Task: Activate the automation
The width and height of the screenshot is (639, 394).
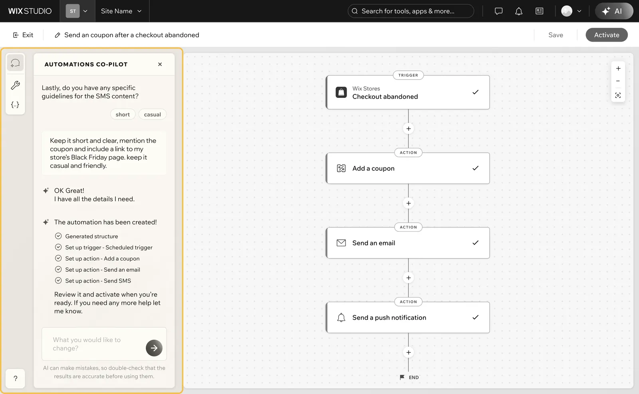Action: point(607,35)
